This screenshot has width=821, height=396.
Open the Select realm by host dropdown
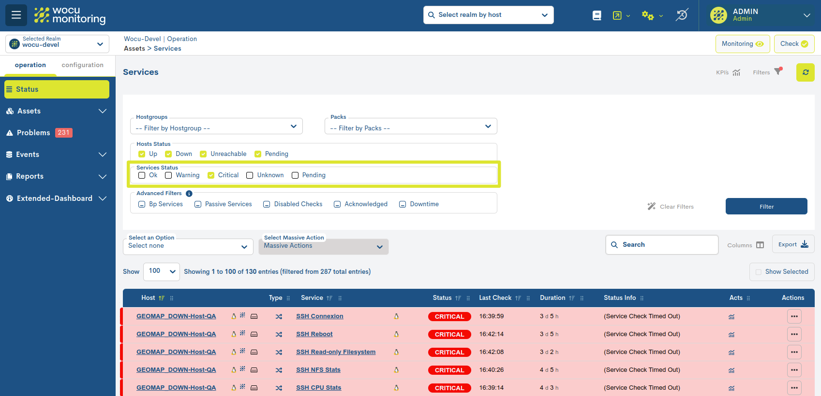pos(489,15)
